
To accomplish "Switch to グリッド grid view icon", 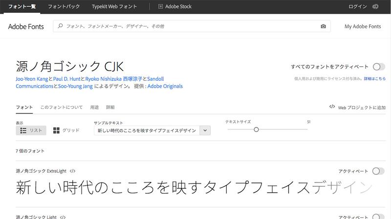I will tap(56, 130).
